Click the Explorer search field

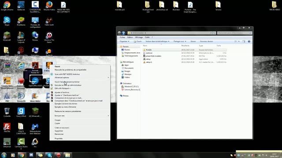pos(234,33)
